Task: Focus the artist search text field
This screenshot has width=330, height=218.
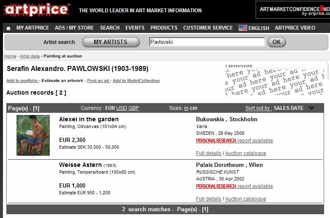Action: pyautogui.click(x=207, y=42)
